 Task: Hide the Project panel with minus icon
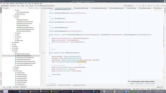(x=39, y=8)
